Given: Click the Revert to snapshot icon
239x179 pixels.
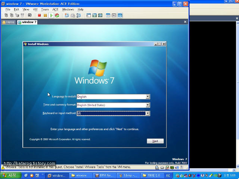Looking at the screenshot, I should click(73, 15).
